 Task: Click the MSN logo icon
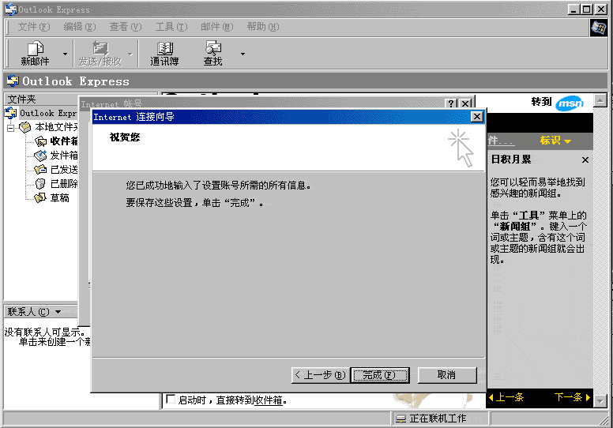pyautogui.click(x=570, y=103)
